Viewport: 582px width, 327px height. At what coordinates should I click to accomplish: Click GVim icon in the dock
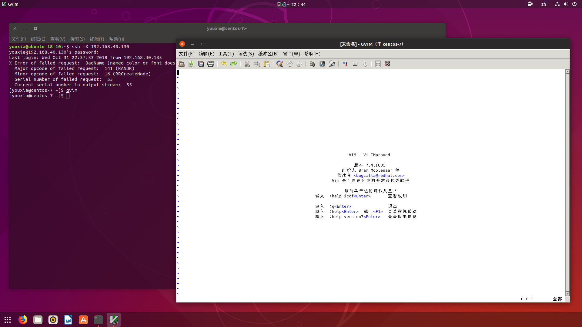coord(114,320)
